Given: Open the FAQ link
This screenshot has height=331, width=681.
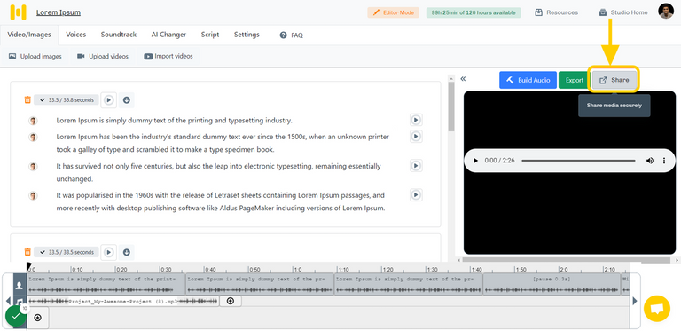Looking at the screenshot, I should pyautogui.click(x=292, y=35).
